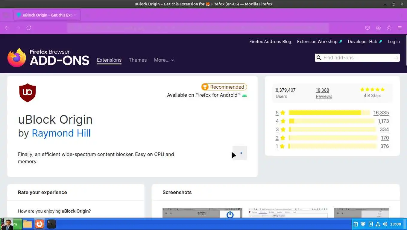
Task: Open the first screenshot thumbnail with power button
Action: 202,213
